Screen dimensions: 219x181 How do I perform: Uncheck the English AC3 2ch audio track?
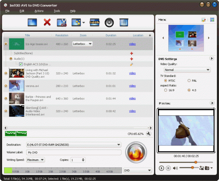(x=21, y=64)
